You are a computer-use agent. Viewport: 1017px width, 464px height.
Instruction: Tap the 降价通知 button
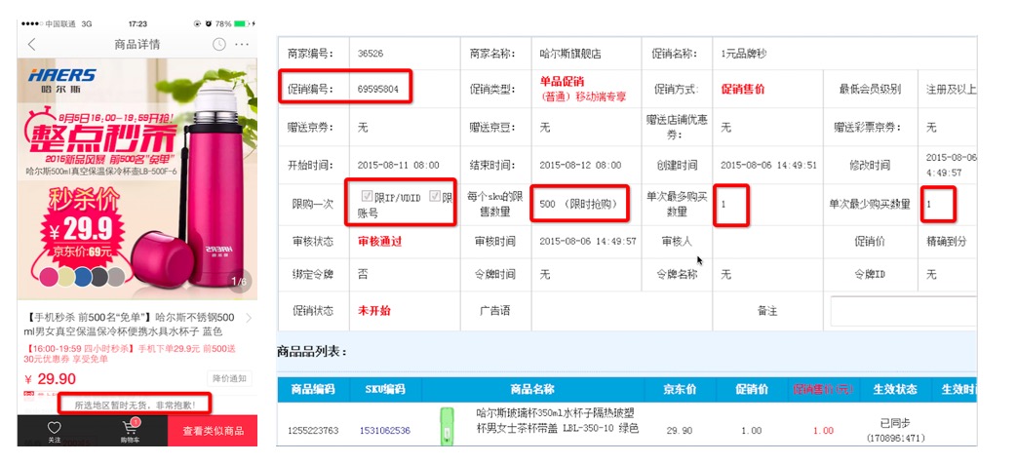tap(229, 378)
